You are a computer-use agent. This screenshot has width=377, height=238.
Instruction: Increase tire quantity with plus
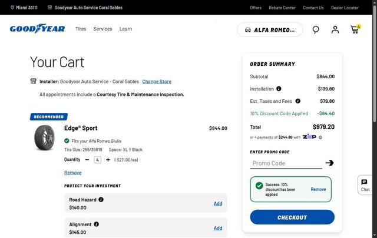[108, 160]
